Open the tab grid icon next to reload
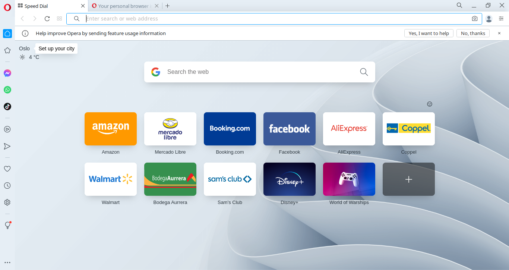The width and height of the screenshot is (509, 270). [59, 19]
